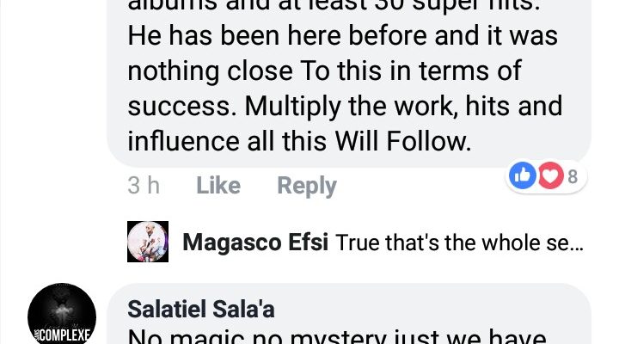Open Salatiel Sala'a's black circular avatar
Screen dimensions: 619x344
point(62,314)
